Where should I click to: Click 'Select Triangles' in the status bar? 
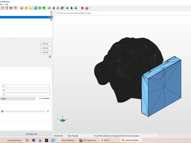click(73, 136)
